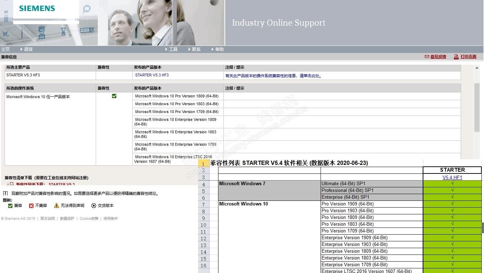Click the Windows 10 Enterprise LTSC 2016 web table row
486x273 pixels.
[296, 159]
